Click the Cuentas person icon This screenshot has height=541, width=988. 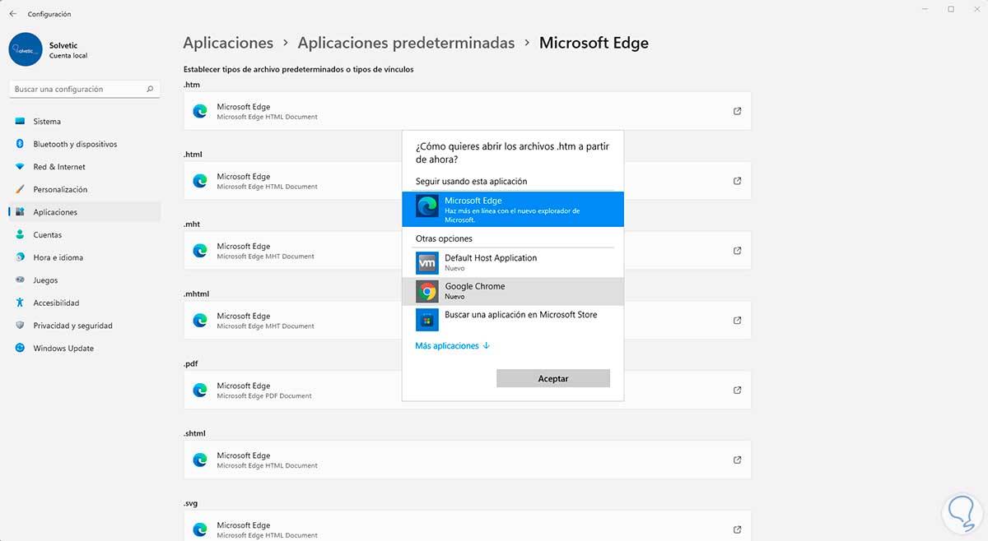pyautogui.click(x=20, y=235)
